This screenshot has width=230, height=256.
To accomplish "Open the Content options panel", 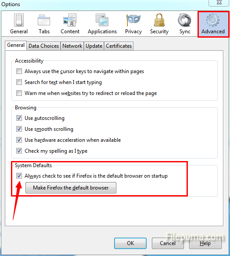I will tap(70, 24).
